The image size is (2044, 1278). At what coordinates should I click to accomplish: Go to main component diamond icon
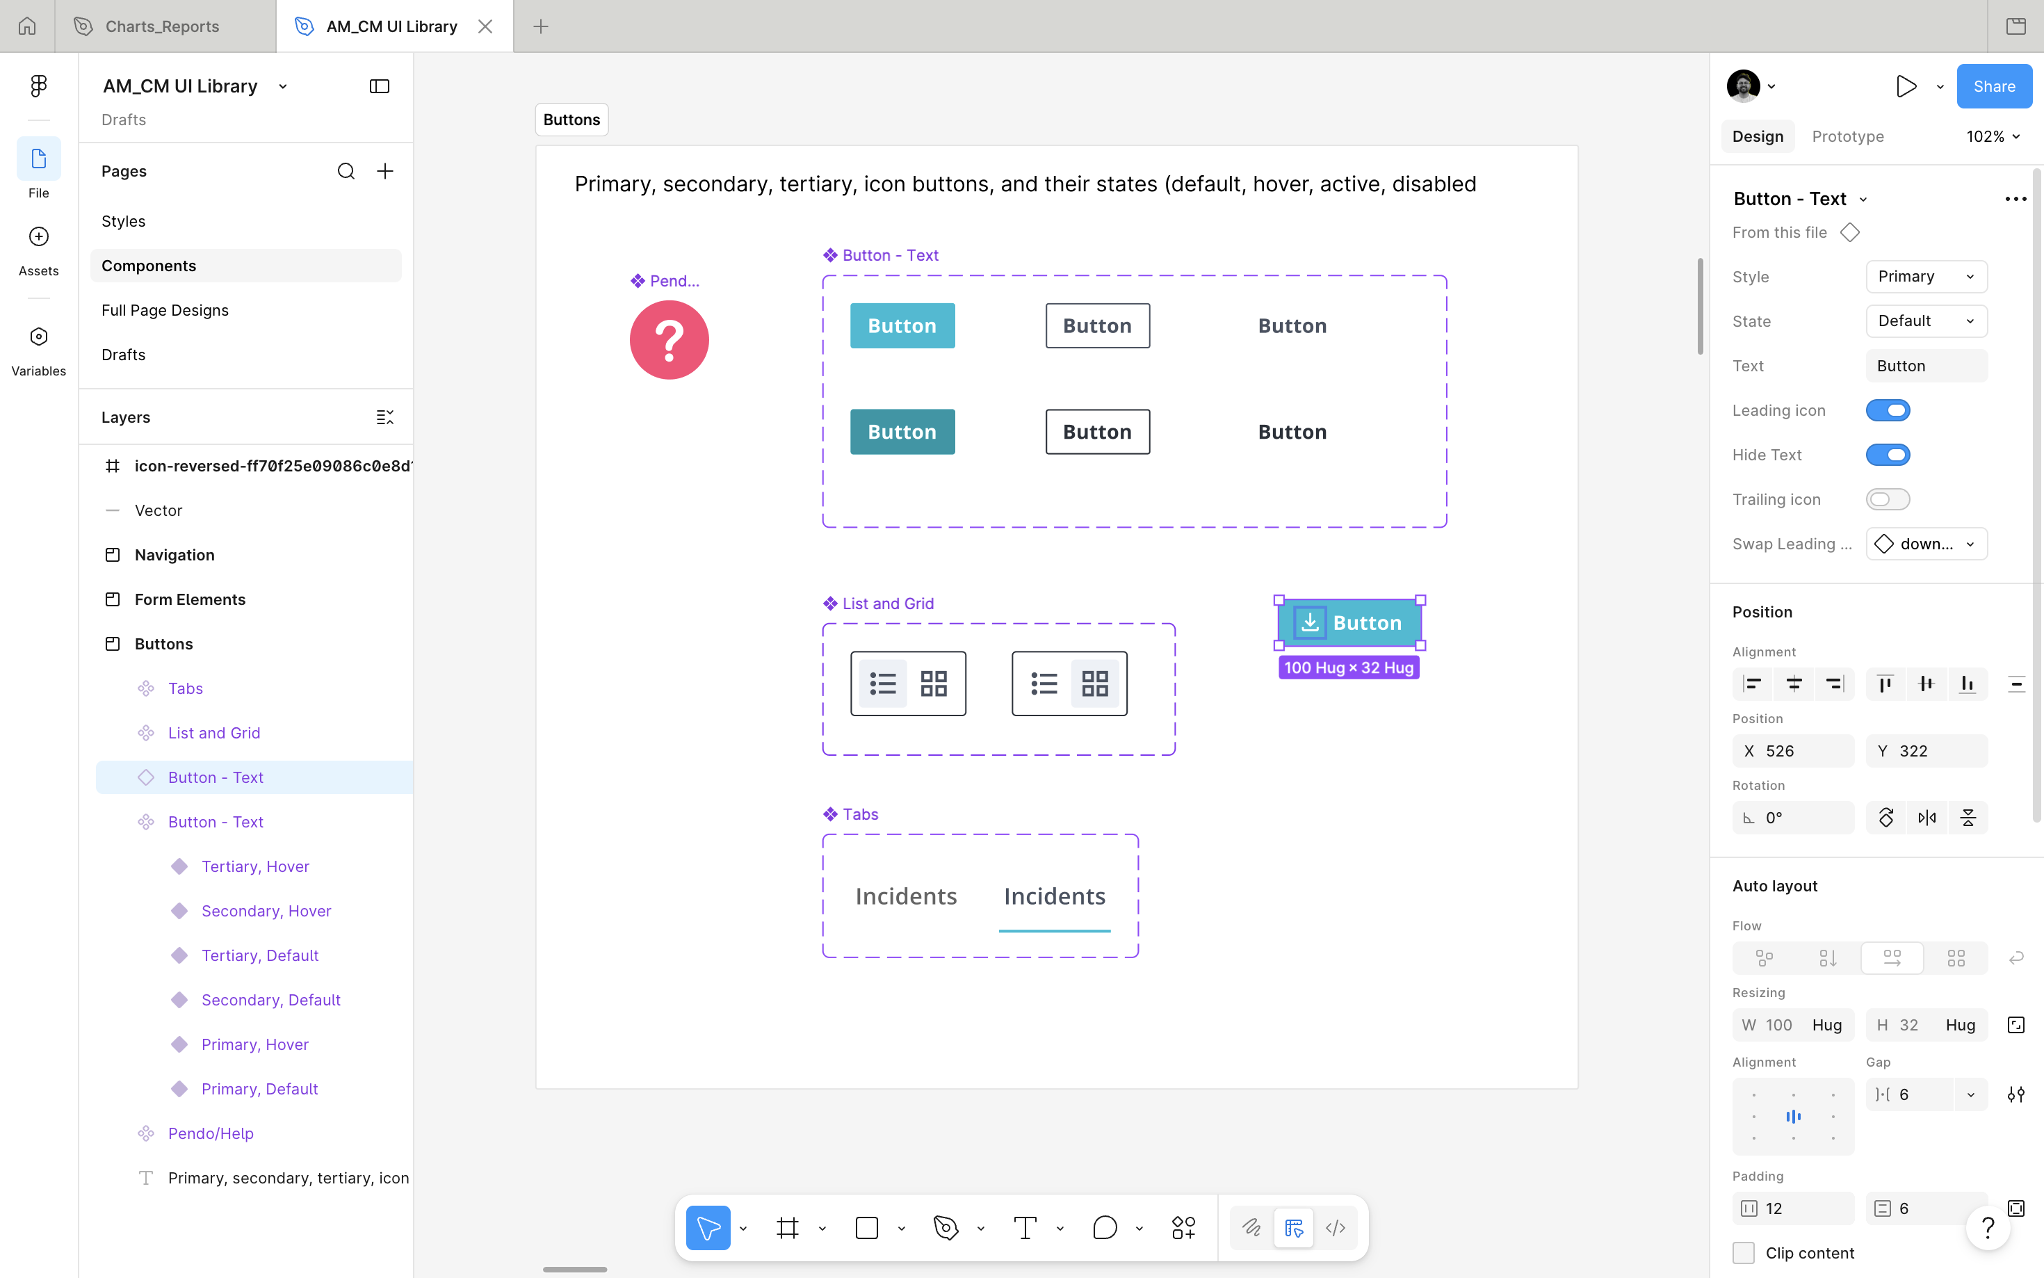pos(1851,232)
